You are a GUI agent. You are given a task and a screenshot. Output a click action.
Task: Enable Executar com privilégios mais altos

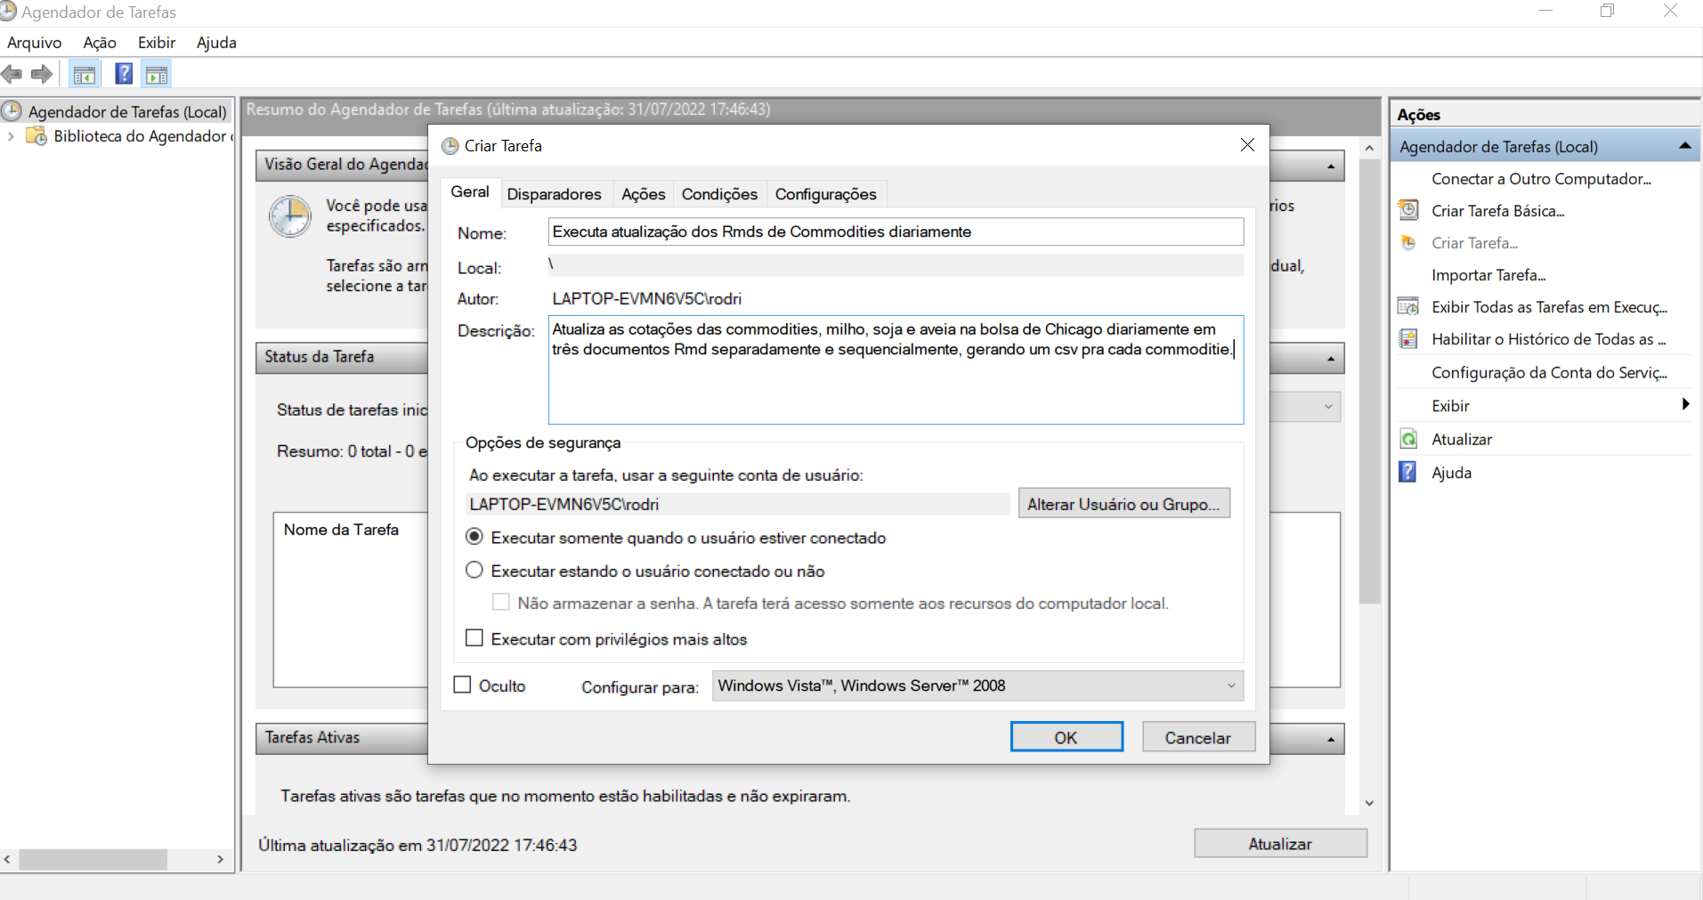pos(474,638)
